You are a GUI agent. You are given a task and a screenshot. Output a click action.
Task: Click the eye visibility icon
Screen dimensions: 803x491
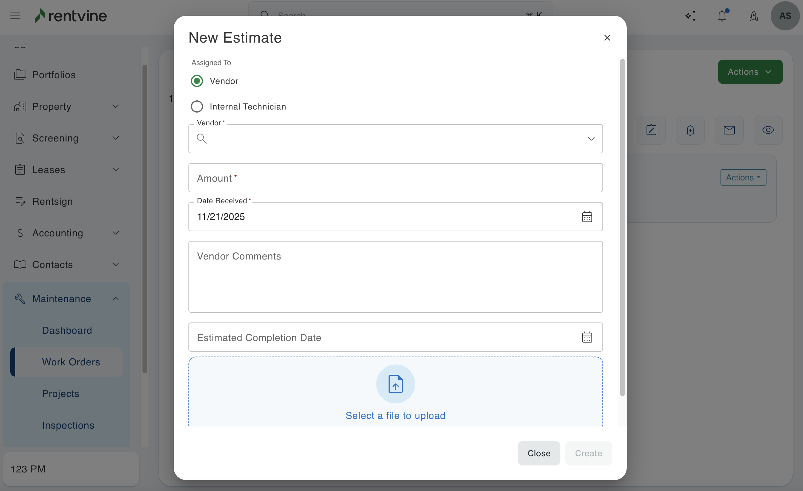click(768, 130)
